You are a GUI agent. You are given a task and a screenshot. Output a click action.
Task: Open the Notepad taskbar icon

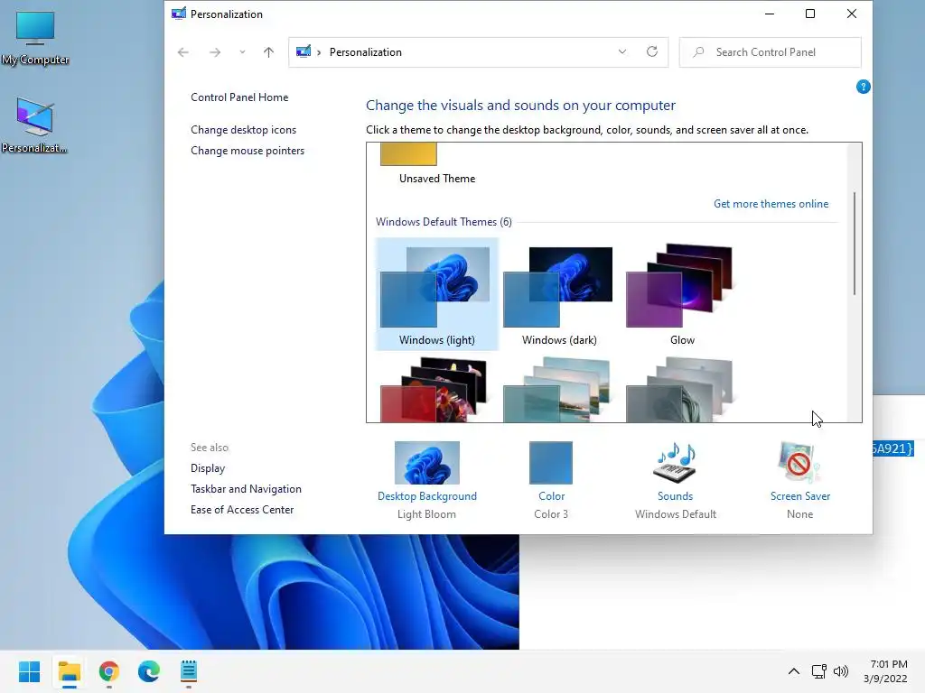[x=188, y=671]
